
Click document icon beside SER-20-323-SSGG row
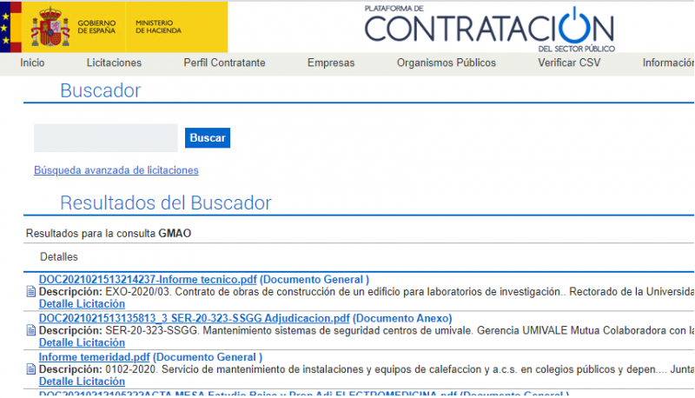coord(31,330)
